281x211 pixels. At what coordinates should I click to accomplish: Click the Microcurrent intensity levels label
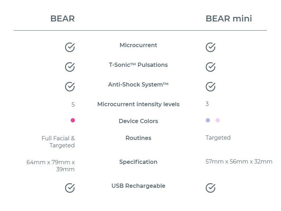tap(138, 104)
